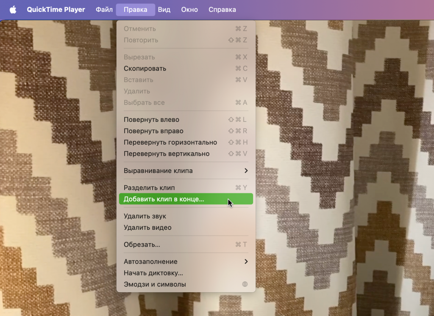Open the Apple menu
This screenshot has height=316, width=434.
[x=13, y=9]
